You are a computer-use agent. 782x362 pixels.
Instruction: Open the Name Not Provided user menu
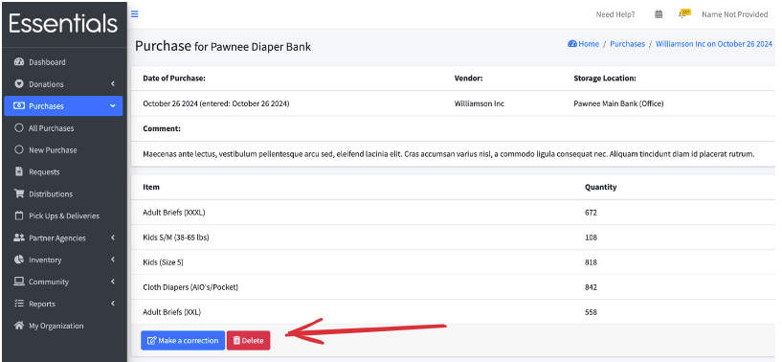735,14
